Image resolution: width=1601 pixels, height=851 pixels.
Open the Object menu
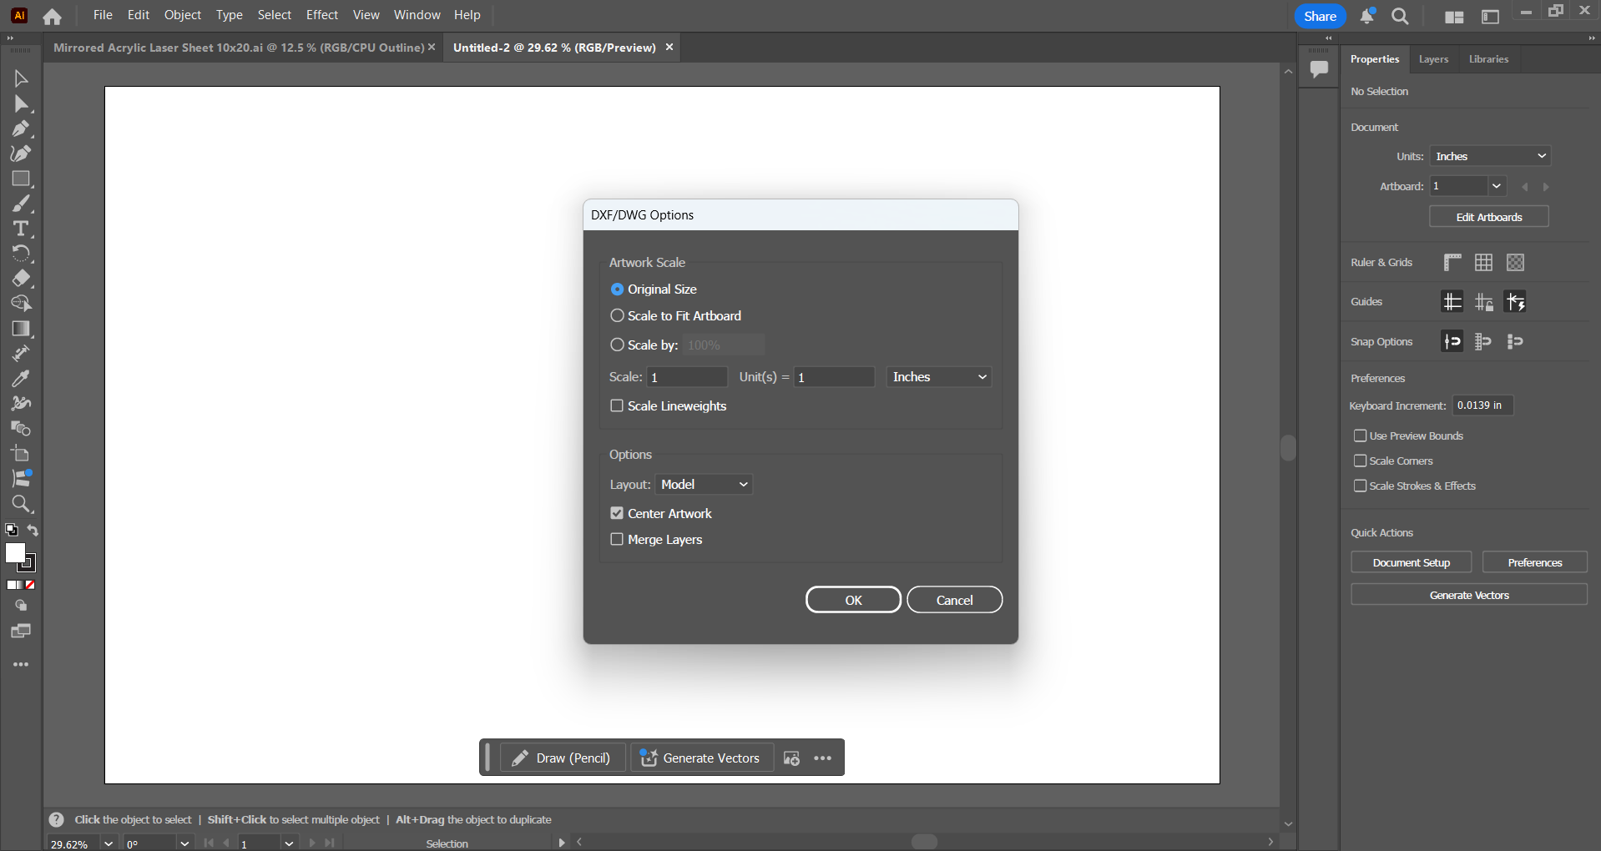(x=183, y=15)
